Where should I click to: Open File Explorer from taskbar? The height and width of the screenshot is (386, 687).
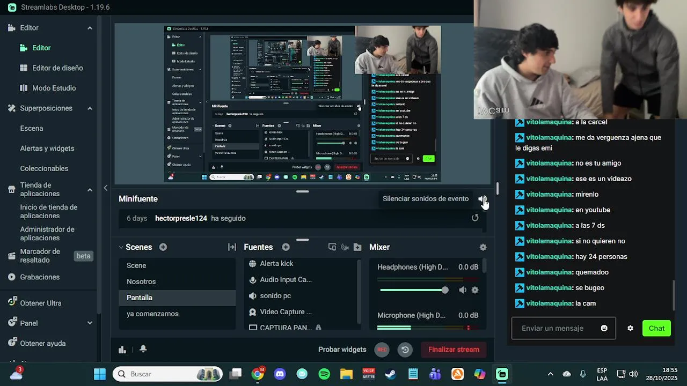346,374
